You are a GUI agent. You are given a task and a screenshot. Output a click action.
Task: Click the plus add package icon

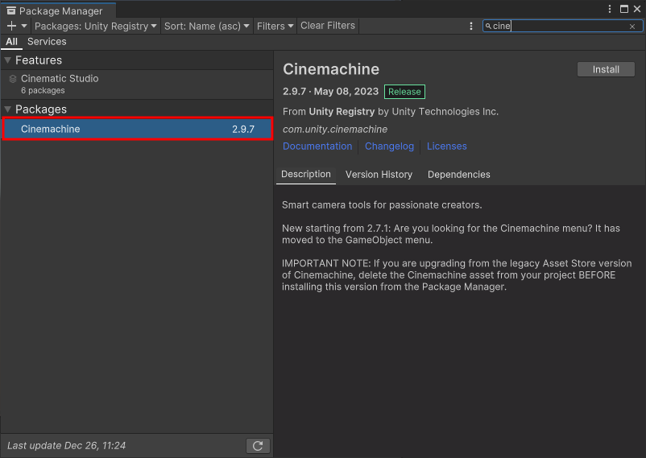[x=11, y=26]
